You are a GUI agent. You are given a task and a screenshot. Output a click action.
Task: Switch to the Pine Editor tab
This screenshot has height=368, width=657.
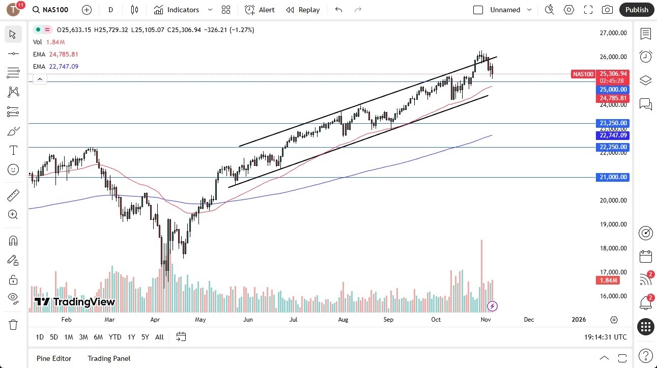(x=53, y=358)
